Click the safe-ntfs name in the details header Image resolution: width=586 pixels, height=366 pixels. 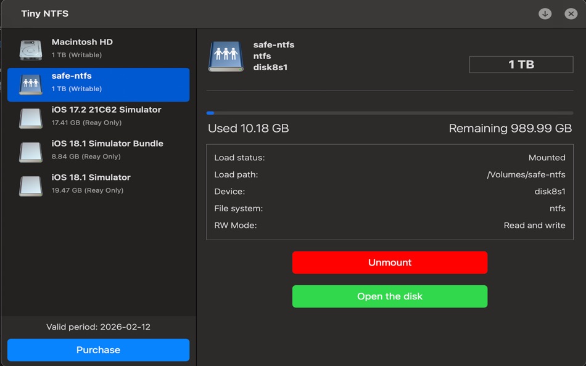pos(274,45)
